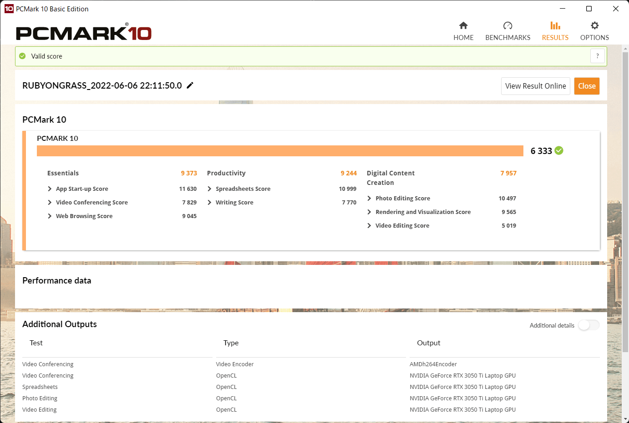
Task: Click the Spreadsheets row in outputs table
Action: [311, 387]
